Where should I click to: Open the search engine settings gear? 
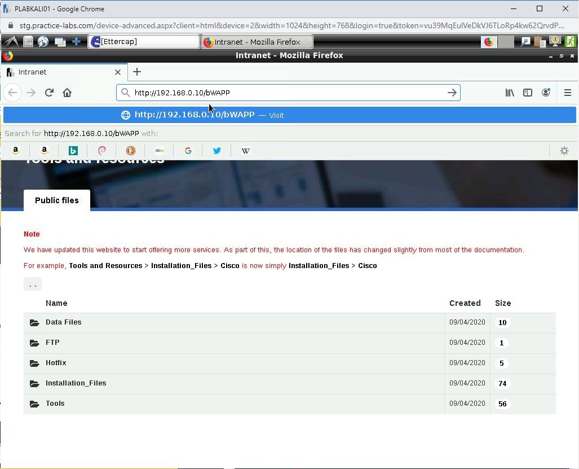[x=564, y=151]
